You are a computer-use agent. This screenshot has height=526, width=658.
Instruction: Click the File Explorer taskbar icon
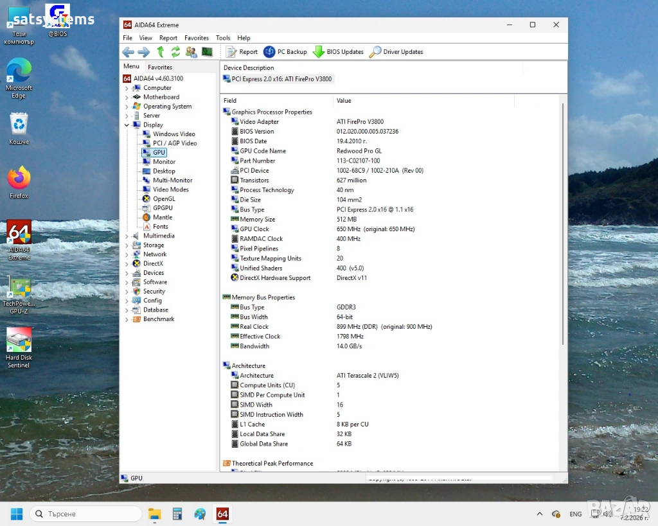tap(155, 514)
